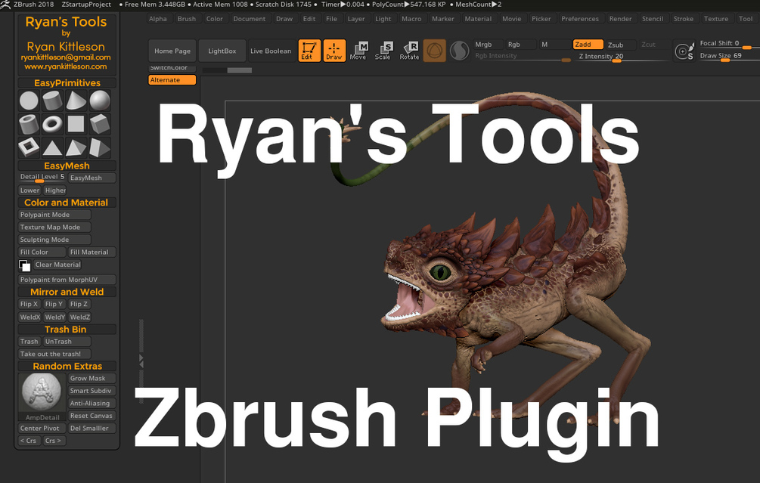
Task: Toggle Zsub sculpt mode
Action: pos(621,45)
